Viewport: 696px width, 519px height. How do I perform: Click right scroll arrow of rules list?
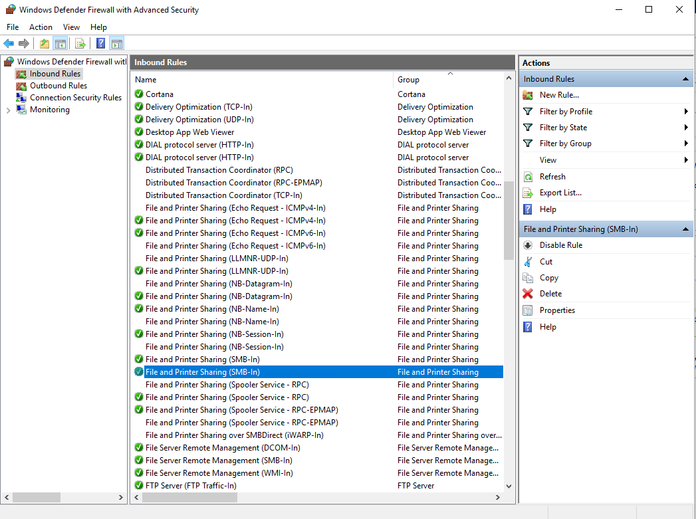498,497
